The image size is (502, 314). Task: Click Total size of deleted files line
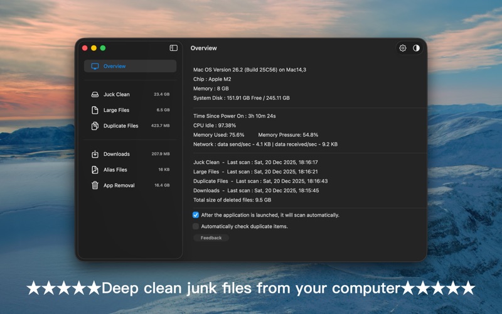232,200
